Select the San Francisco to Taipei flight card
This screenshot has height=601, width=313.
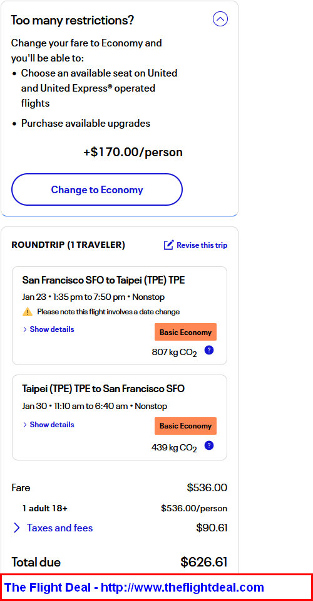point(120,316)
